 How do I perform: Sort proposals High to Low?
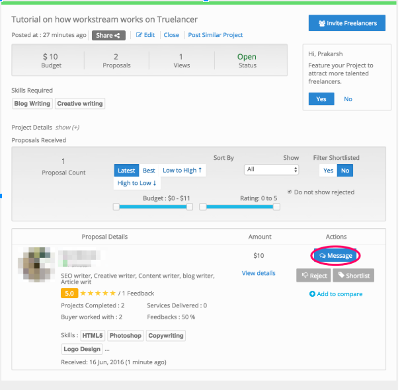click(138, 183)
